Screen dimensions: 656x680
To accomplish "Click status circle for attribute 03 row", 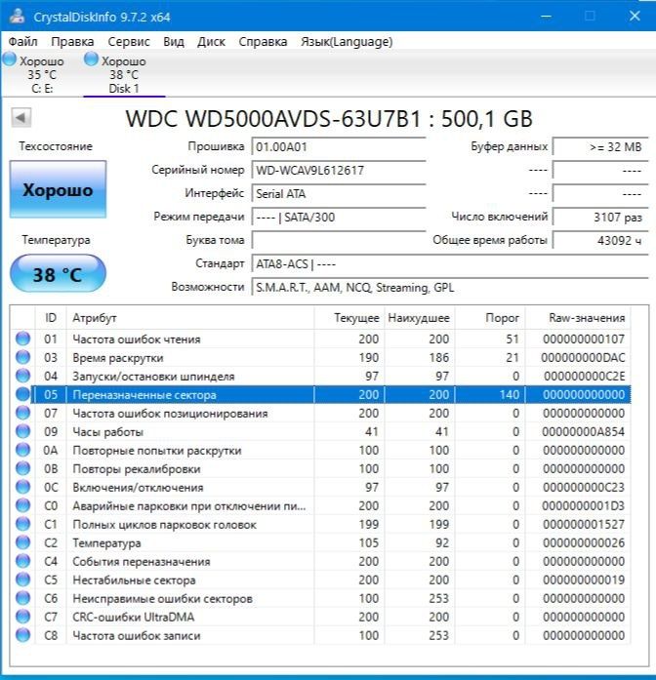I will [x=22, y=357].
